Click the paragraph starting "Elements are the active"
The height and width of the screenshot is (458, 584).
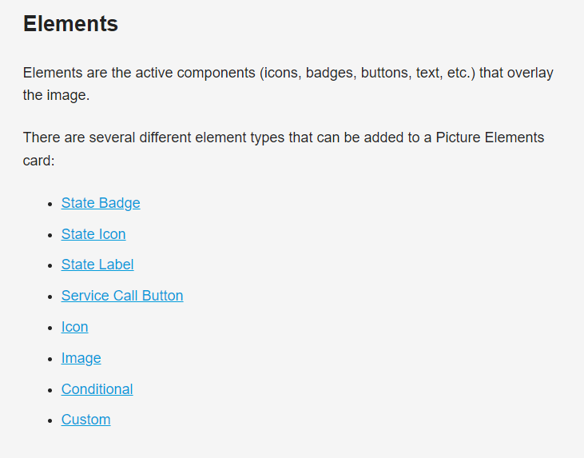click(288, 84)
